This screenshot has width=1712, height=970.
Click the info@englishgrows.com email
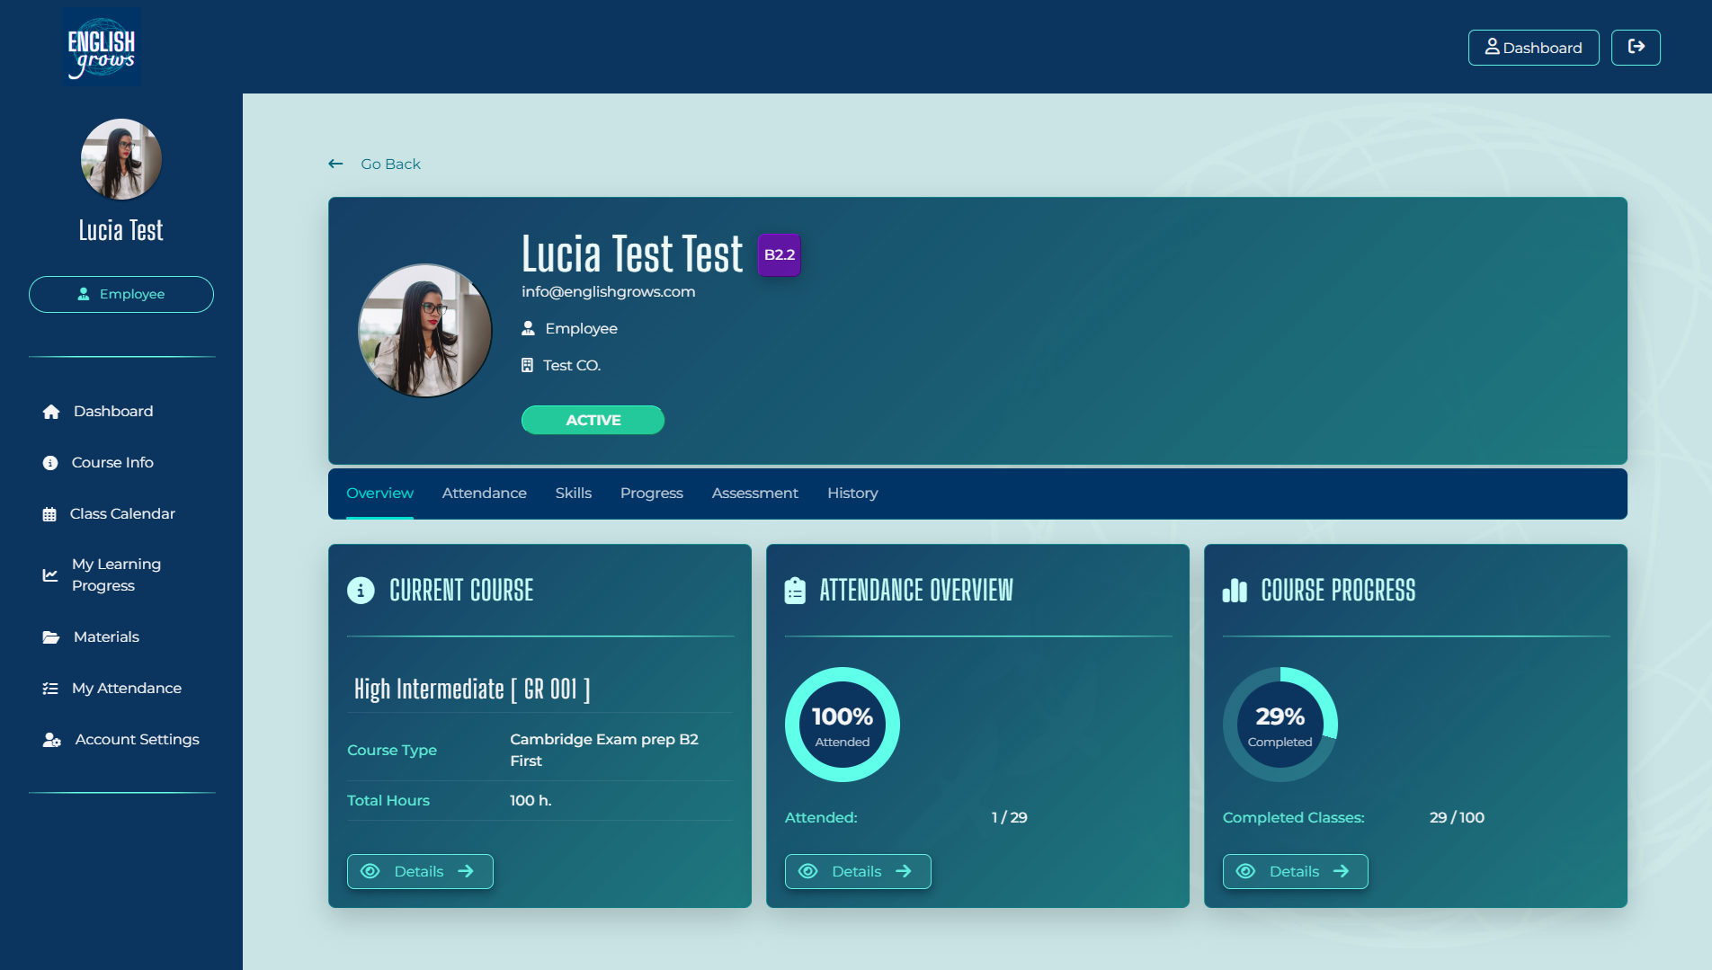pos(608,292)
